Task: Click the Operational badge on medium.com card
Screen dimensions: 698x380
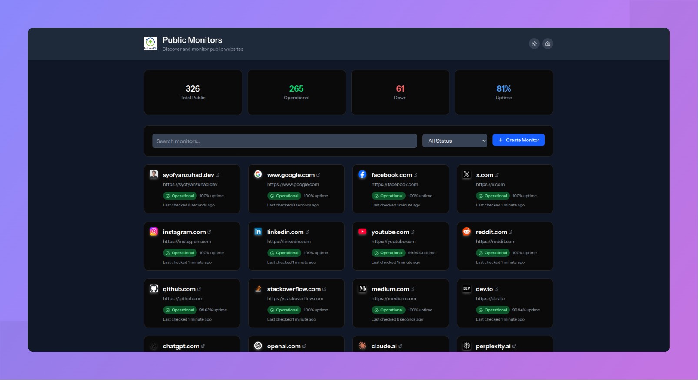Action: pyautogui.click(x=389, y=310)
